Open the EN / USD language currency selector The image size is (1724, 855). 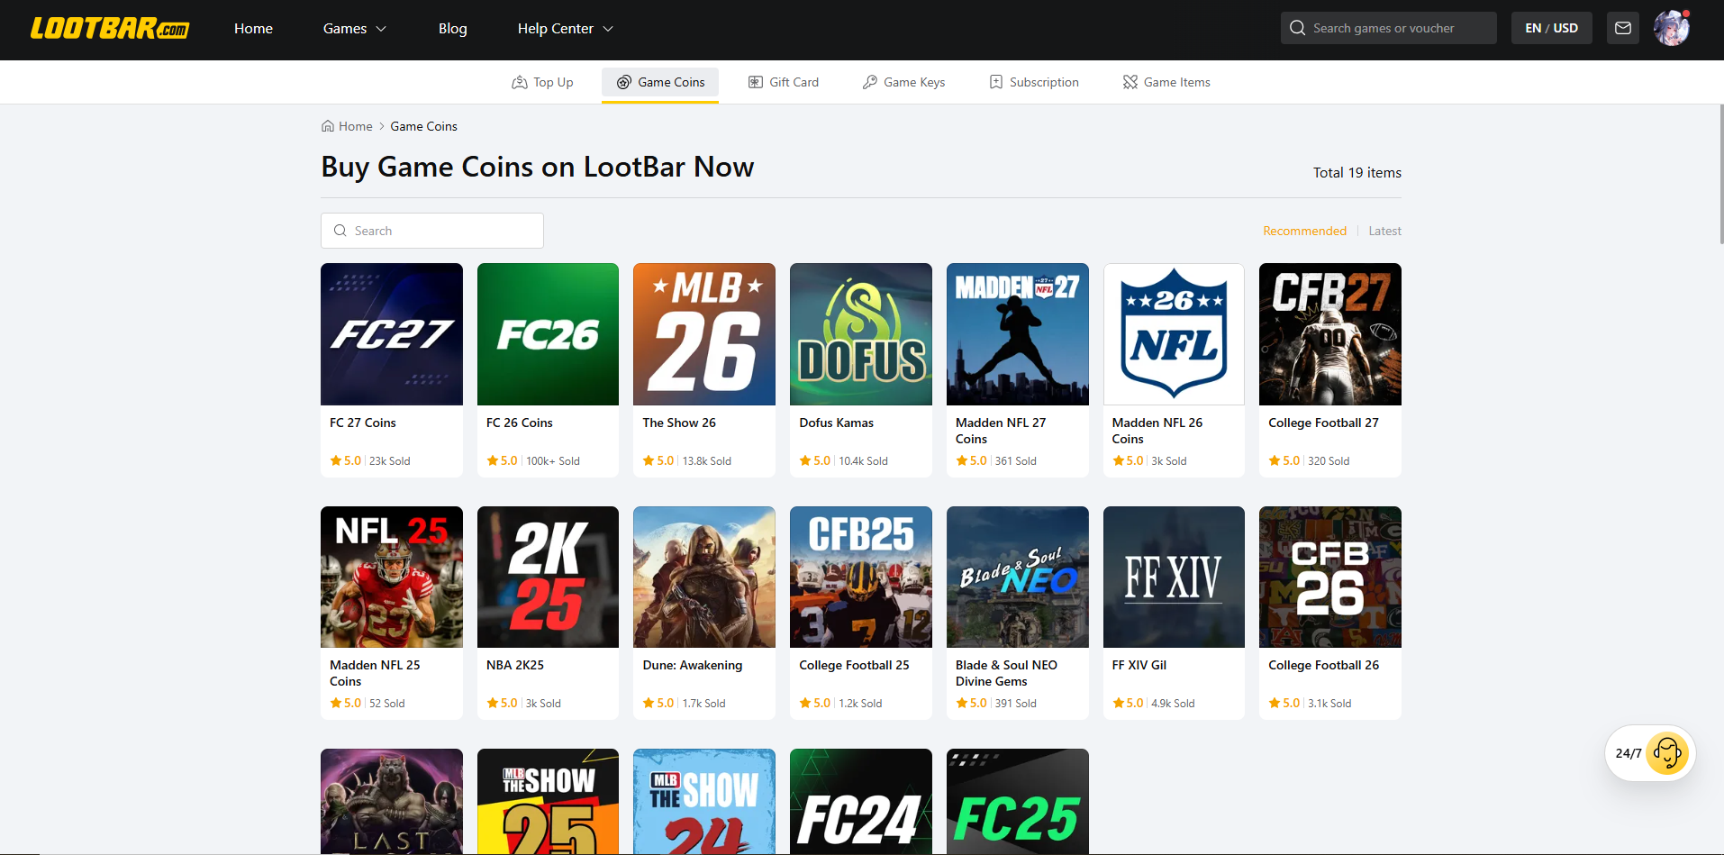coord(1551,28)
